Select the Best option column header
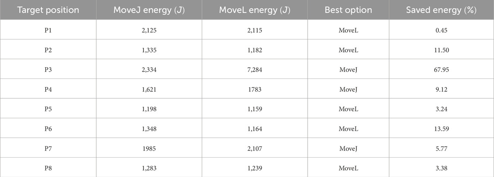494x177 pixels. click(348, 10)
